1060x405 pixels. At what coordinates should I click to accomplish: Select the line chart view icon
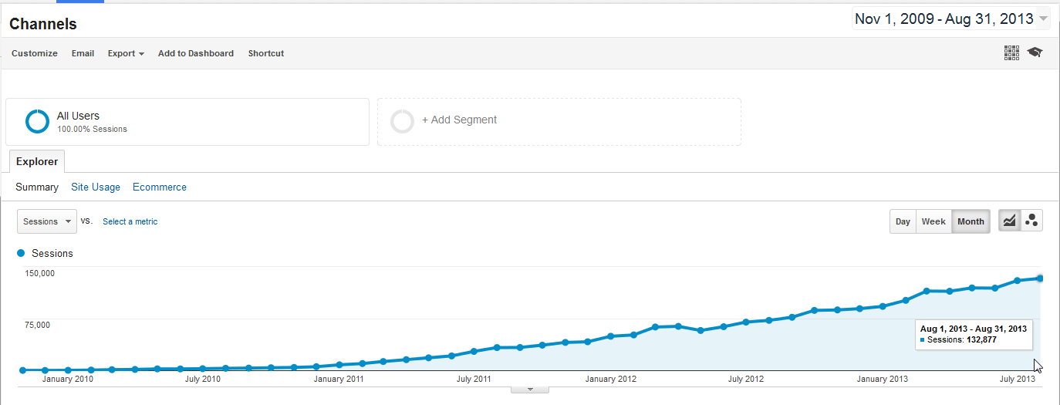[x=1009, y=221]
